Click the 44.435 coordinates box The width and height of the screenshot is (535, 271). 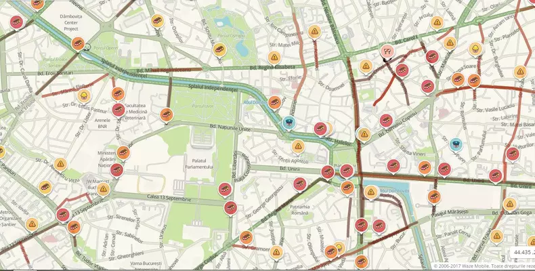(522, 252)
